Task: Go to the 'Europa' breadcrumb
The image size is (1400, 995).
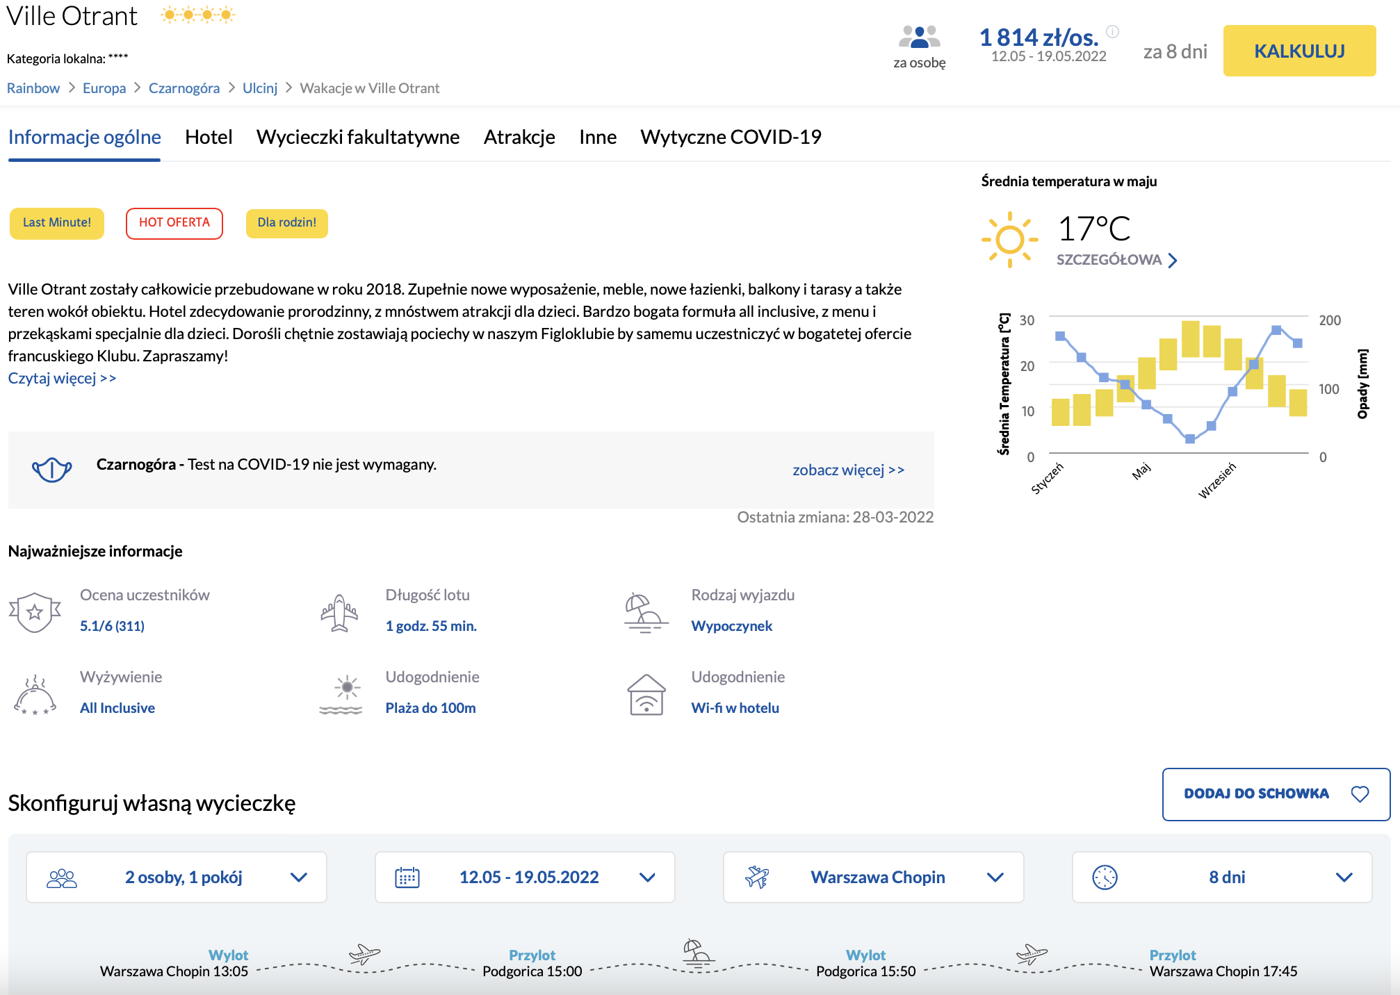Action: (104, 88)
